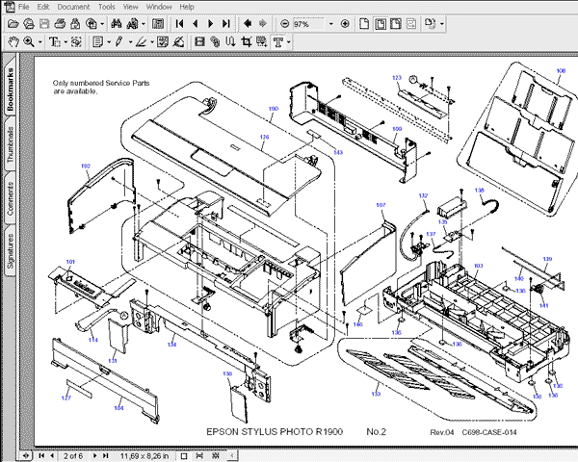Go to Last Page in the toolbar
Image resolution: width=578 pixels, height=462 pixels.
(226, 24)
